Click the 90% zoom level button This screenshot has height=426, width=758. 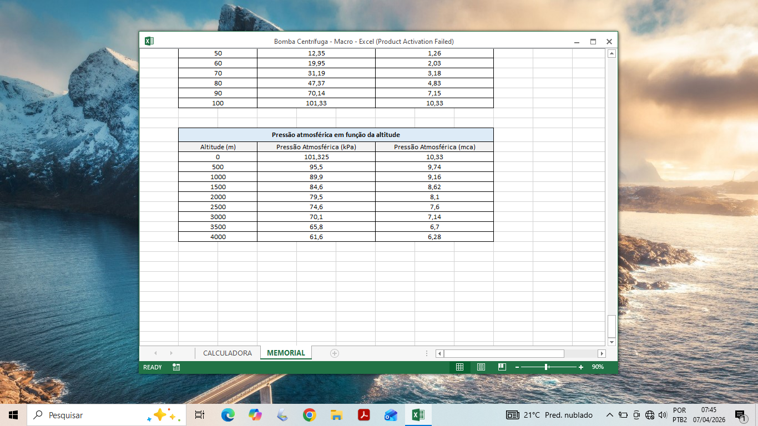[598, 367]
